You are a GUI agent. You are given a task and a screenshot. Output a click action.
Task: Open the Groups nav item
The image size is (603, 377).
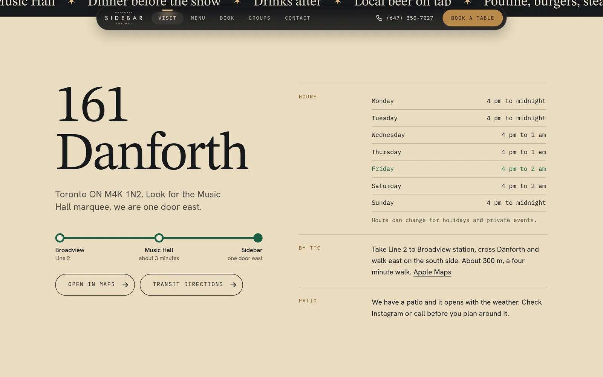coord(259,18)
